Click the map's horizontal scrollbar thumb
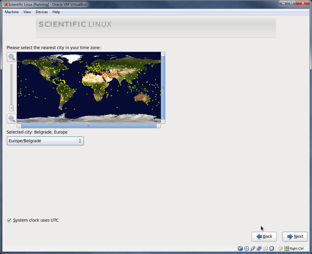 89,126
